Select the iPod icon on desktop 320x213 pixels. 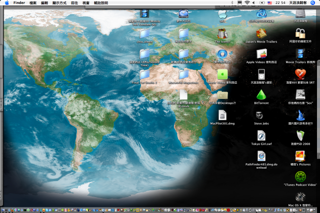coord(261,74)
